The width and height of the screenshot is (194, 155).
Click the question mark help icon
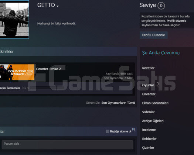133,130
